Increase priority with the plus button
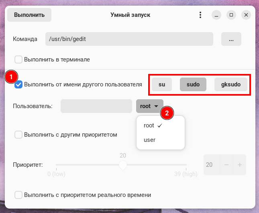259x213 pixels. (240, 165)
